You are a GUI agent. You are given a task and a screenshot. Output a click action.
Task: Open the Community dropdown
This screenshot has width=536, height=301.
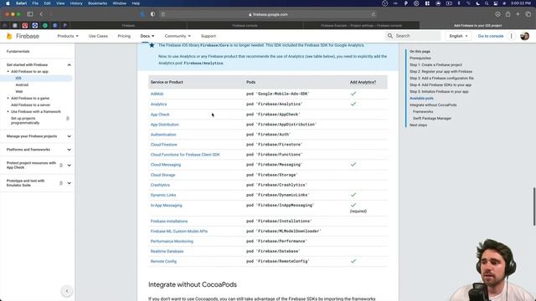178,36
